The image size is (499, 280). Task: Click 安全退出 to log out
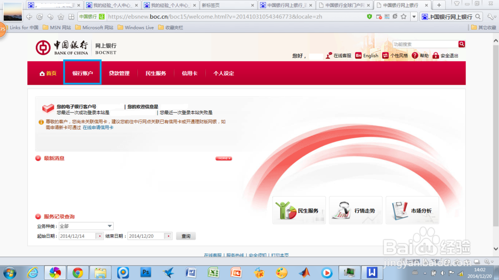coord(445,56)
